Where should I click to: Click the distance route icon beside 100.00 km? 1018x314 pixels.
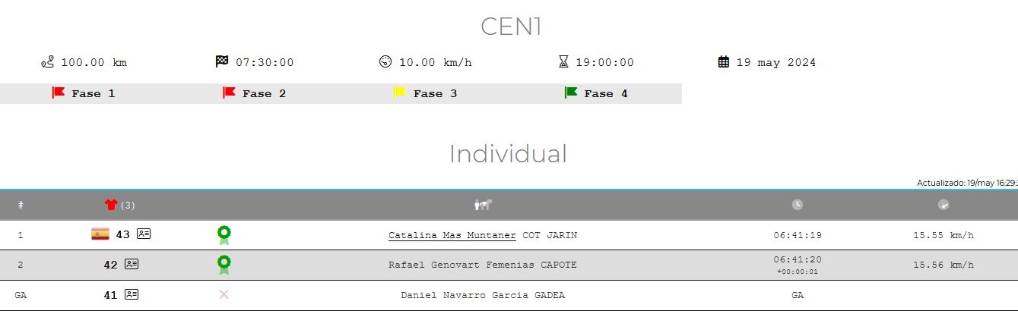[47, 62]
